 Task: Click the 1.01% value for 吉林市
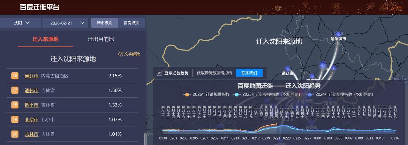(x=115, y=134)
